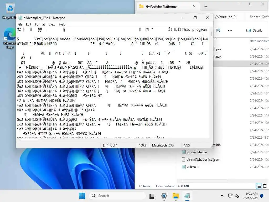This screenshot has height=202, width=269.
Task: Switch to File Explorer on the taskbar
Action: (175, 196)
